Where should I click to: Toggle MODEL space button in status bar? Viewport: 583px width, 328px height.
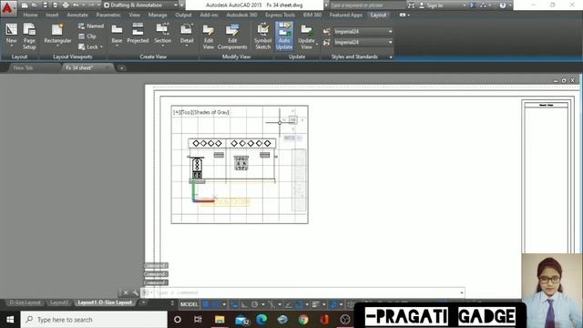pos(189,304)
